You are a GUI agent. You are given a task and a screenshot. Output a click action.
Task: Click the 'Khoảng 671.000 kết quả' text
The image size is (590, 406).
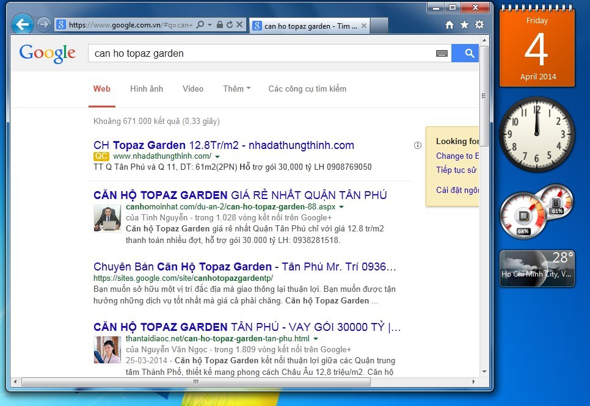click(x=156, y=121)
